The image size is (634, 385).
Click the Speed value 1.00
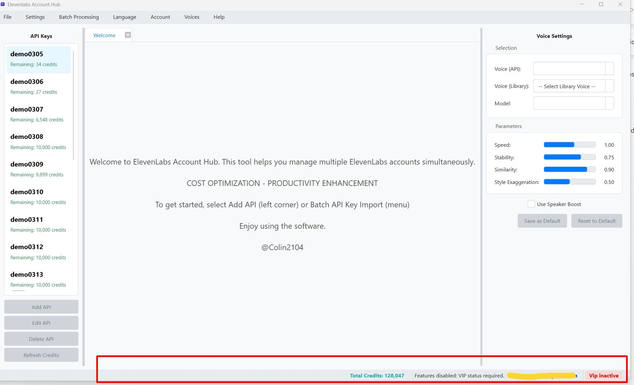coord(609,145)
